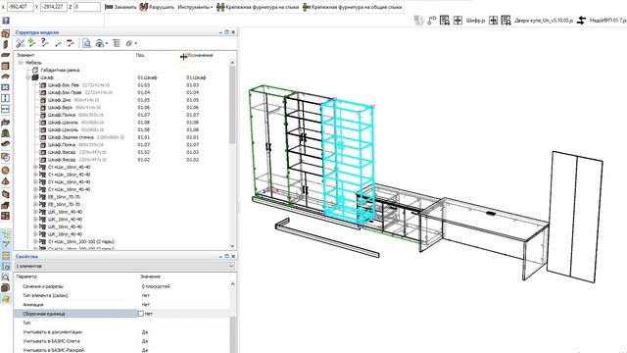
Task: Click the X coordinate input field
Action: (20, 7)
